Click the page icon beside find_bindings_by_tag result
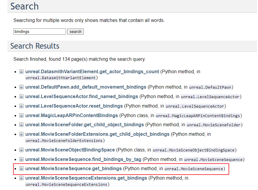Image resolution: width=258 pixels, height=190 pixels. (x=21, y=159)
